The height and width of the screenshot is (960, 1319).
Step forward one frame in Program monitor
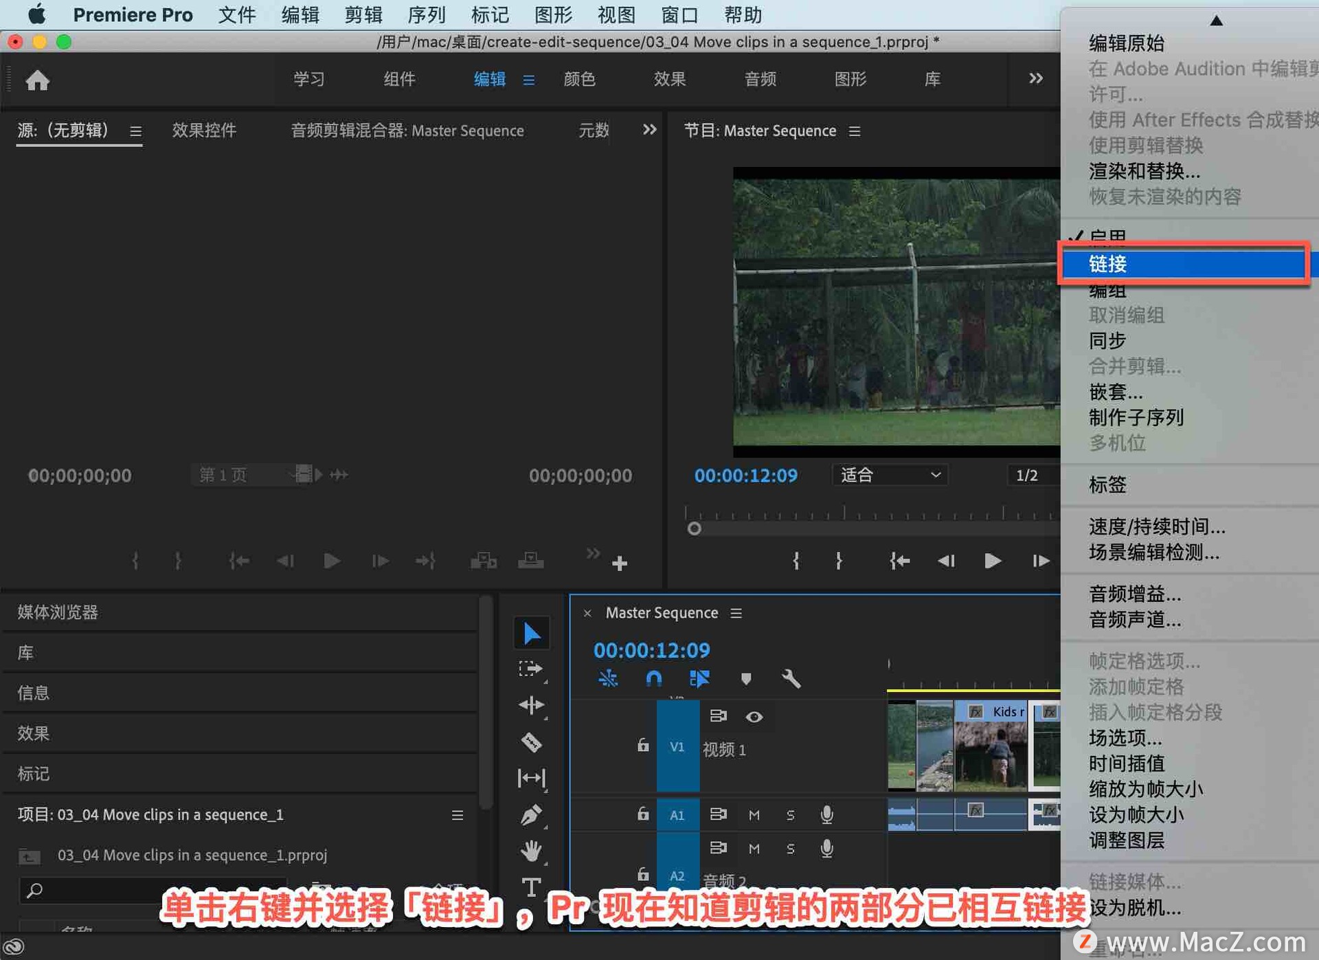pos(1040,561)
